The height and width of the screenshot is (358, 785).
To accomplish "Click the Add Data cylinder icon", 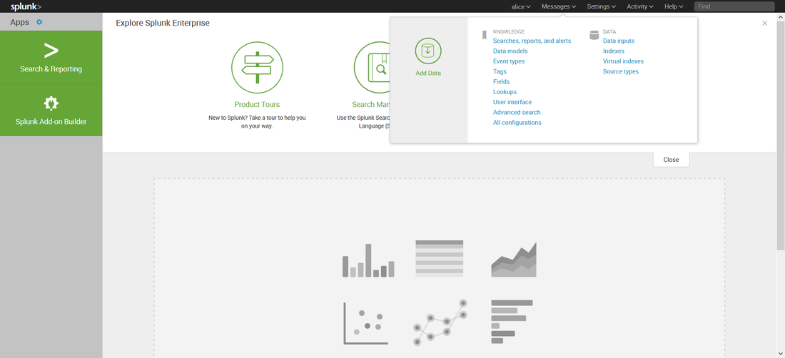I will click(x=428, y=51).
